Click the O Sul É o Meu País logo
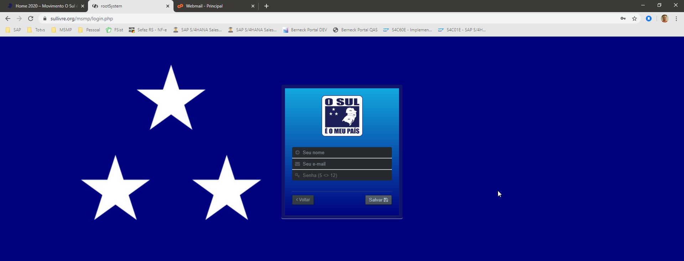684x261 pixels. [x=342, y=116]
